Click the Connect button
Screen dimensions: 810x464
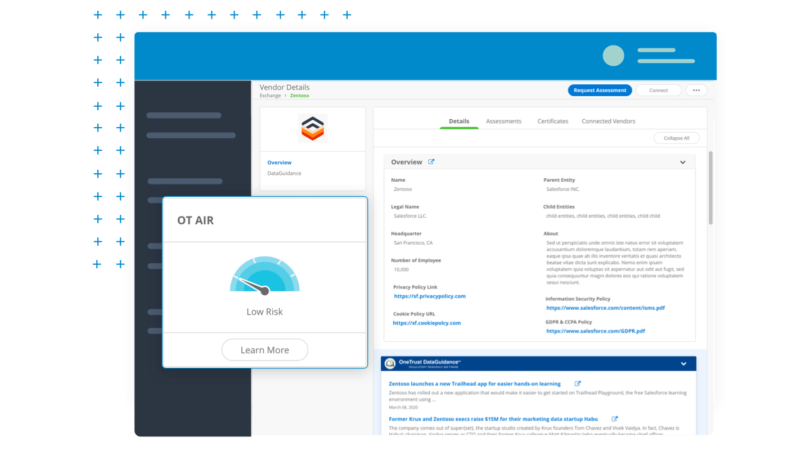point(659,90)
